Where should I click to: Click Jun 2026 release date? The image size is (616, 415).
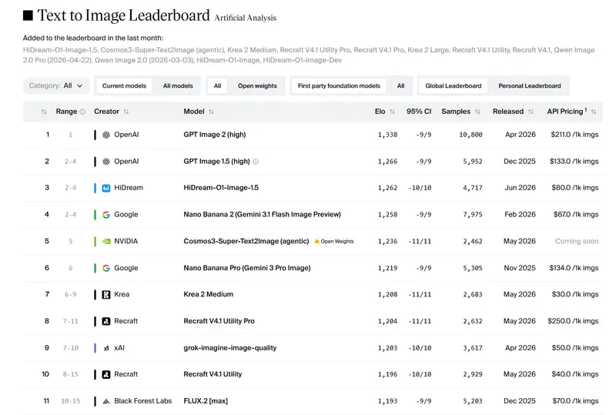pos(521,188)
